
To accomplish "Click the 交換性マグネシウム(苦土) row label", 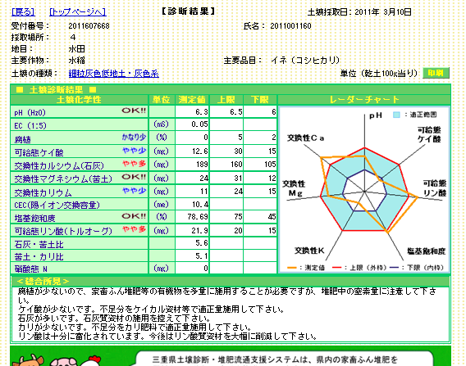I will [63, 178].
